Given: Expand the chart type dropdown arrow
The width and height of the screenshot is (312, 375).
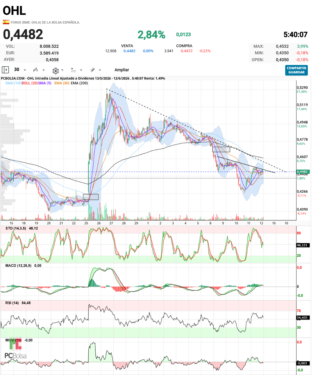Looking at the screenshot, I should tap(43, 70).
